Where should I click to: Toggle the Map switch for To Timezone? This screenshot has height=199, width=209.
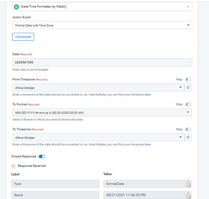188,129
